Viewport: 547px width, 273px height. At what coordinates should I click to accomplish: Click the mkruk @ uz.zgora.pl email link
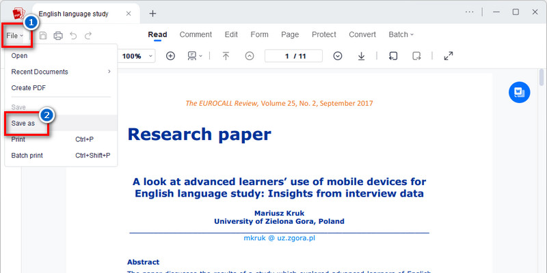(x=279, y=238)
